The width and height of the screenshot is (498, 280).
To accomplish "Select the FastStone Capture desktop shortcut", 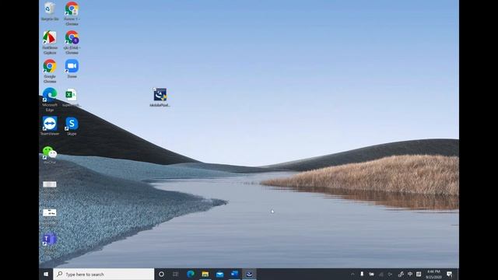I will (50, 43).
